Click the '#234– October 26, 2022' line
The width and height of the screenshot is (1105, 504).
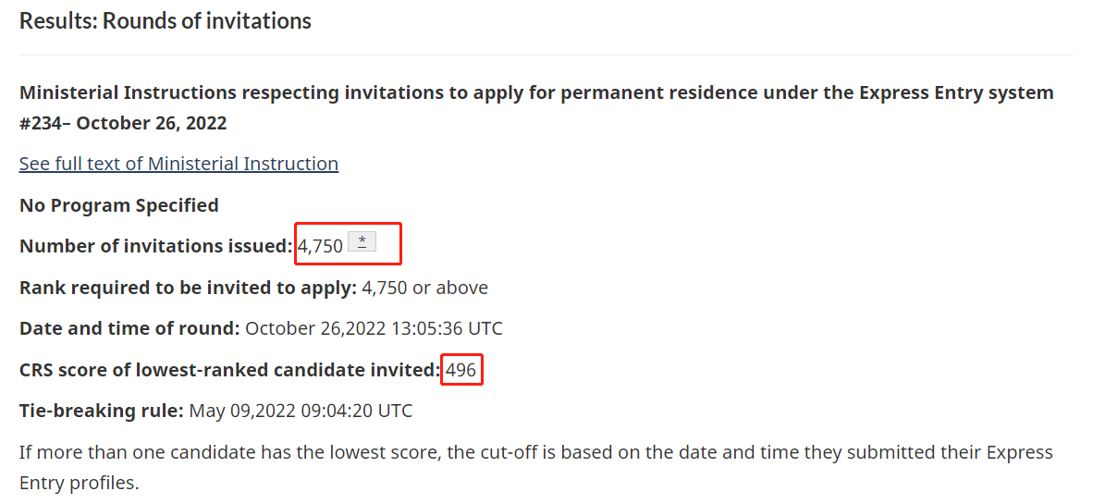(123, 123)
